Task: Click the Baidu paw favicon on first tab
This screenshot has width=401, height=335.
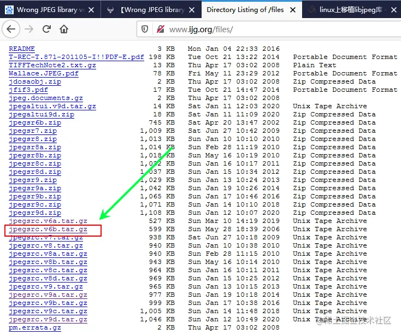Action: [9, 10]
